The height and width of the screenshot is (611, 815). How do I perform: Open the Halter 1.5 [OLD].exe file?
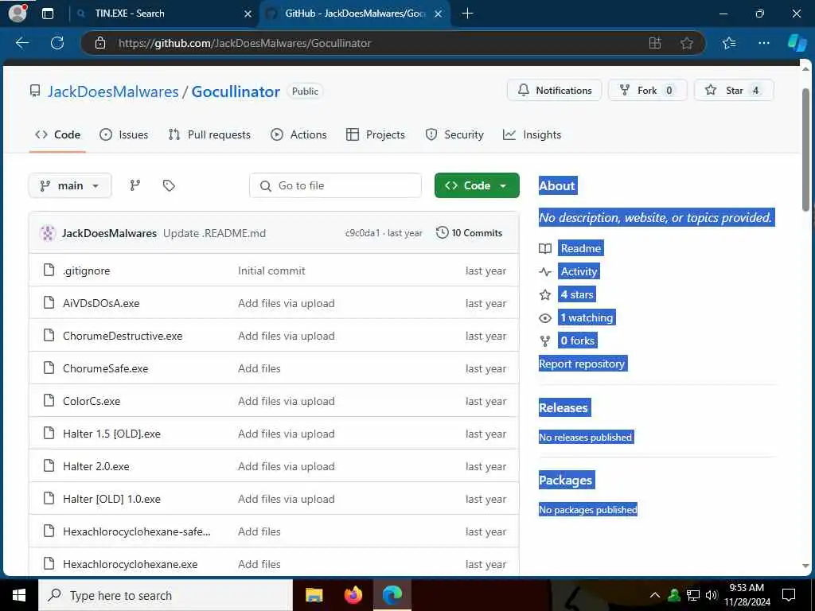pyautogui.click(x=111, y=434)
